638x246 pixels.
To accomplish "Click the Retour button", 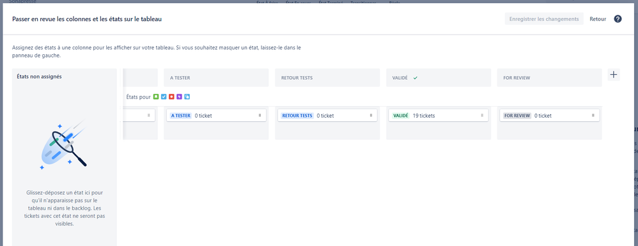I will tap(598, 19).
